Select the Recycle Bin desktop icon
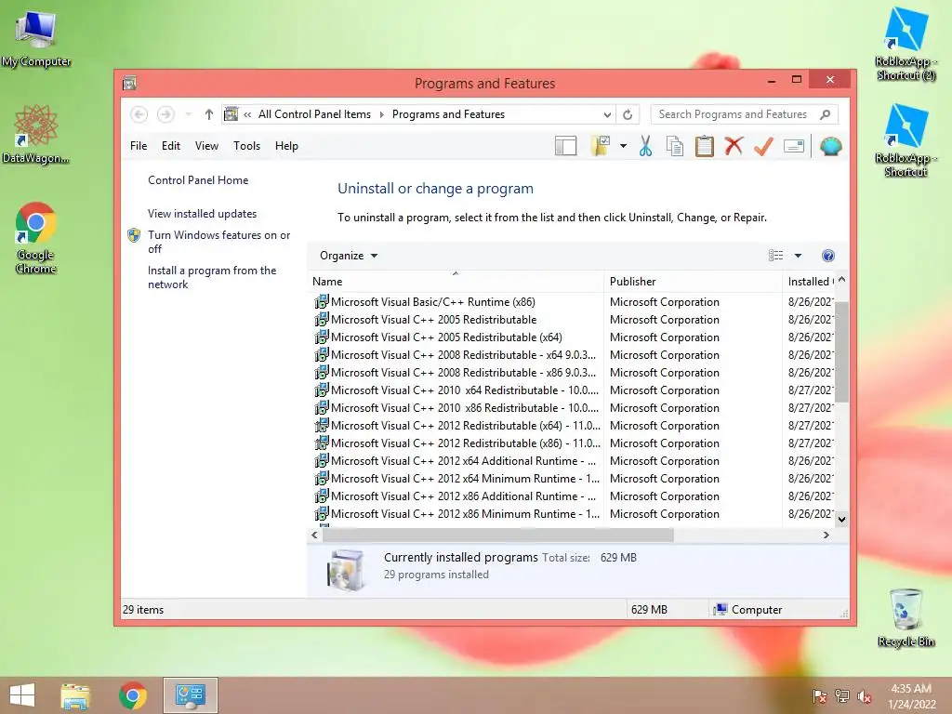Image resolution: width=952 pixels, height=714 pixels. coord(906,617)
